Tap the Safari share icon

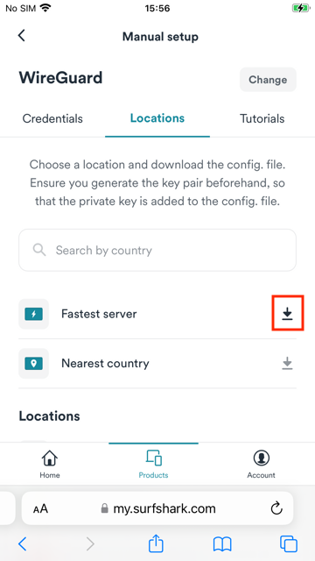click(156, 543)
